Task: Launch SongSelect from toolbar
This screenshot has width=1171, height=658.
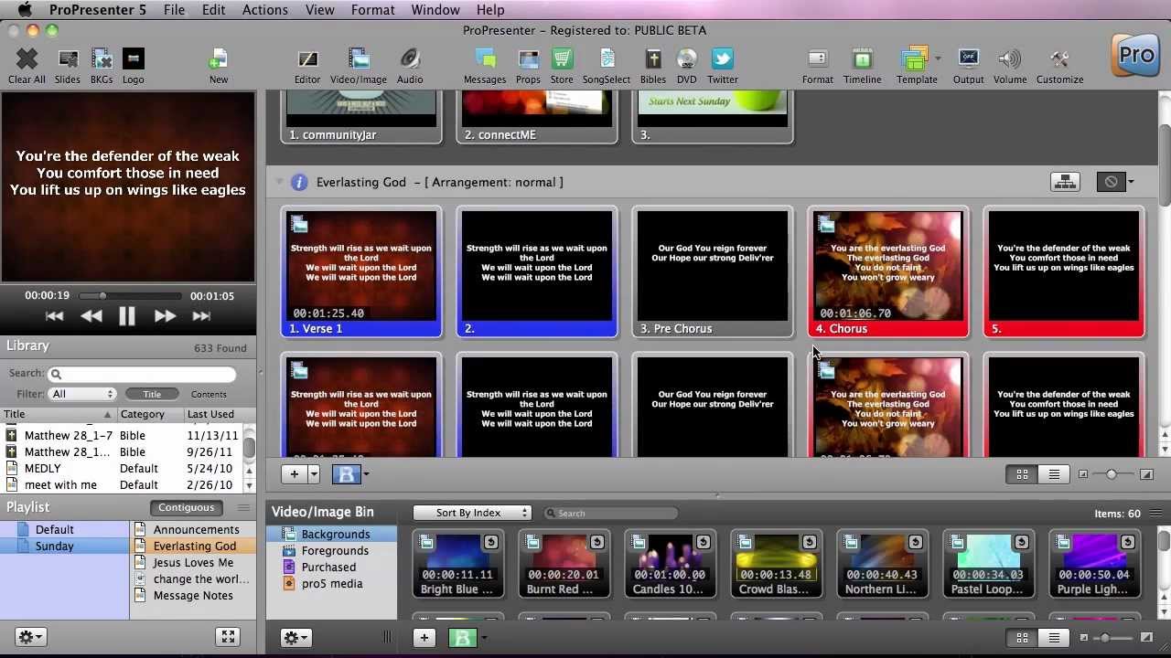Action: tap(607, 60)
